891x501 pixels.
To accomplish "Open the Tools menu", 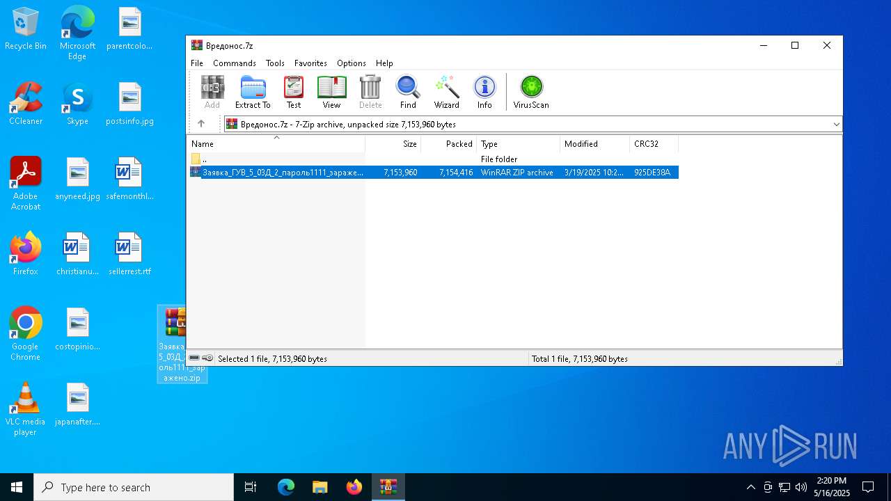I will pyautogui.click(x=275, y=63).
